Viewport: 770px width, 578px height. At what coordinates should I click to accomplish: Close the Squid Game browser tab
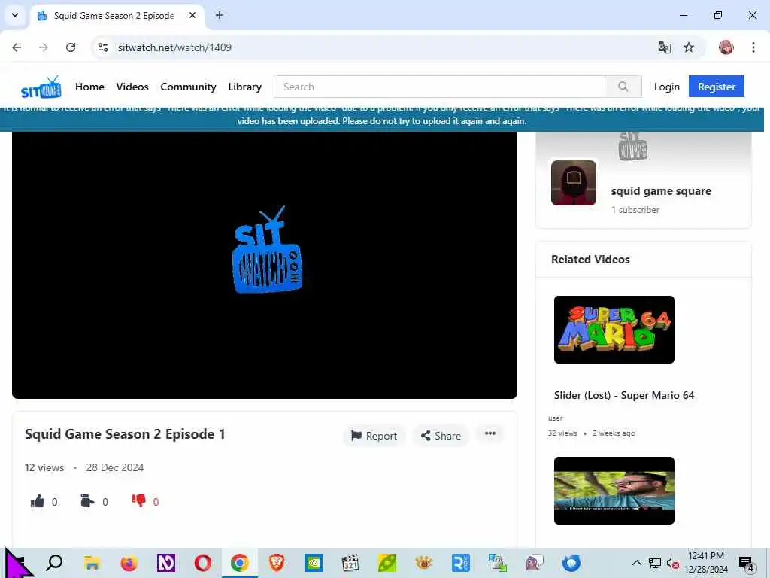[192, 15]
